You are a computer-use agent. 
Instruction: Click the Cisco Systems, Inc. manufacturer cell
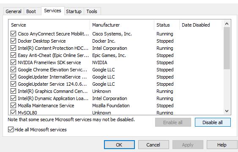coord(112,34)
